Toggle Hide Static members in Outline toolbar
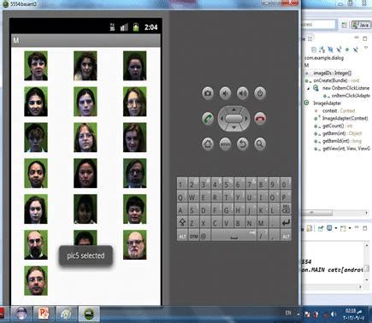Image resolution: width=372 pixels, height=323 pixels. click(x=339, y=50)
